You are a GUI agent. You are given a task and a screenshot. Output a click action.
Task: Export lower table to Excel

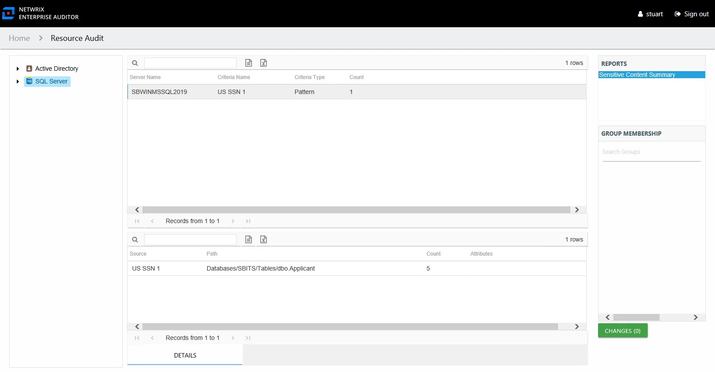263,239
